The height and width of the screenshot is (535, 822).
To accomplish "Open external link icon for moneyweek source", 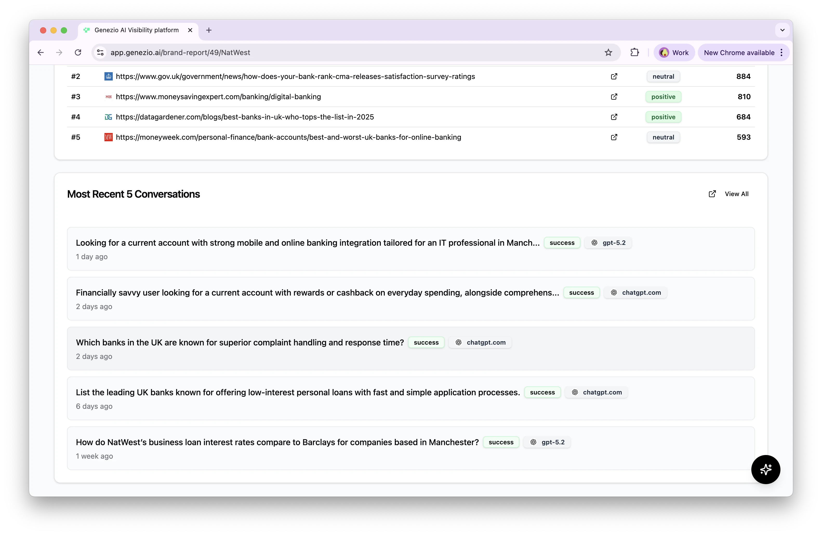I will tap(614, 137).
